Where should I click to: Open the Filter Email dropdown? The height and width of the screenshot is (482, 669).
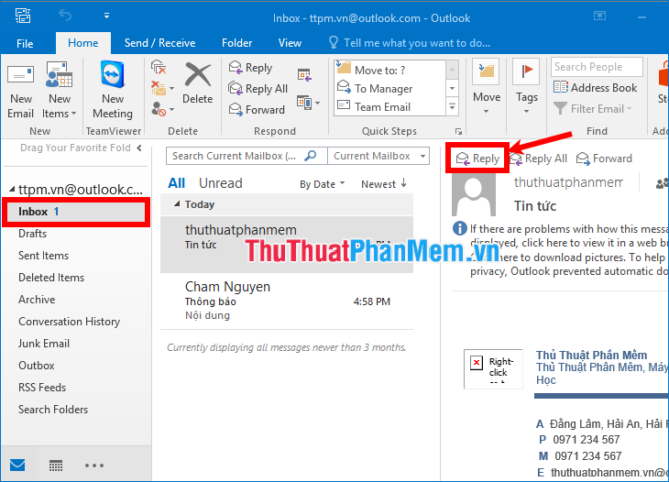pyautogui.click(x=593, y=109)
